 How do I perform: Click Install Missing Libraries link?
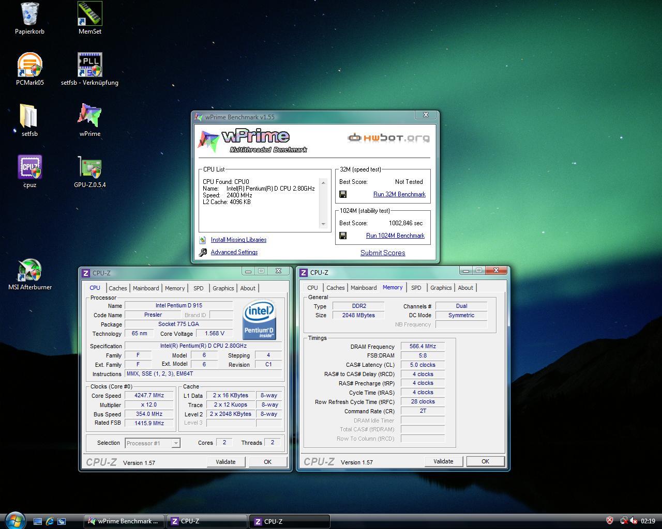pyautogui.click(x=238, y=240)
